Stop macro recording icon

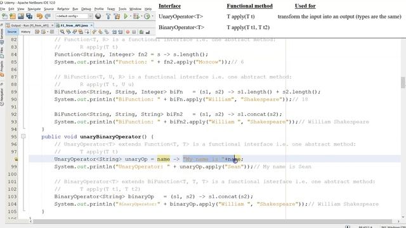pyautogui.click(x=134, y=32)
